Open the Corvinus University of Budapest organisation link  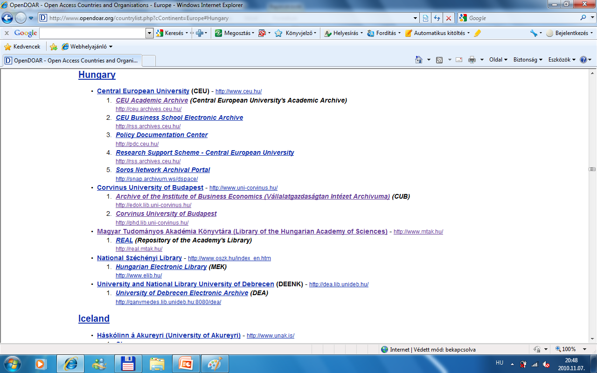[150, 187]
